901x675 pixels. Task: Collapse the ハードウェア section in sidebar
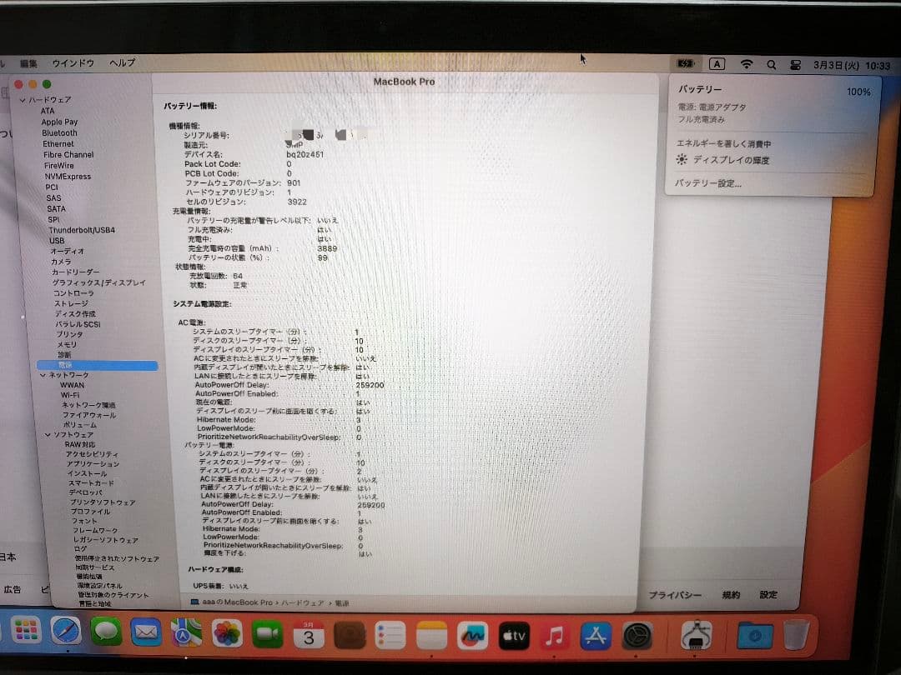(23, 100)
